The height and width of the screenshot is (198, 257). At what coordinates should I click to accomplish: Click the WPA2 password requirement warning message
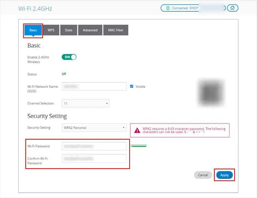pyautogui.click(x=180, y=130)
